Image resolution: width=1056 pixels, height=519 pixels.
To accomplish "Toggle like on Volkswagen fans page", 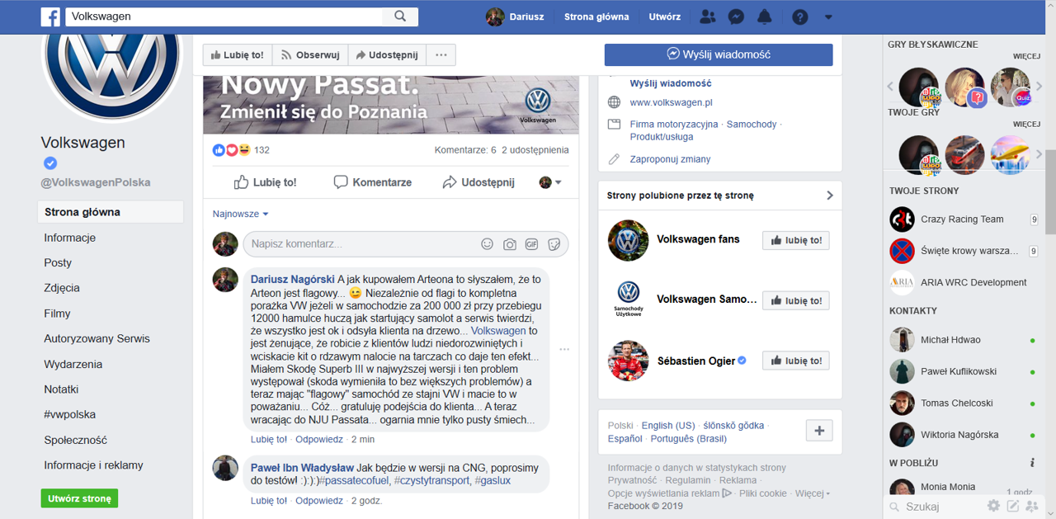I will [x=795, y=240].
